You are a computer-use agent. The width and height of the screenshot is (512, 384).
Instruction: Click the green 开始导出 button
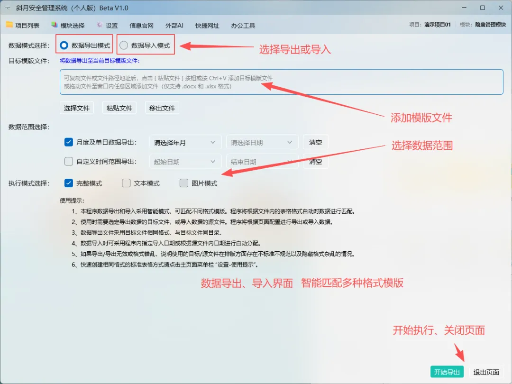(447, 372)
